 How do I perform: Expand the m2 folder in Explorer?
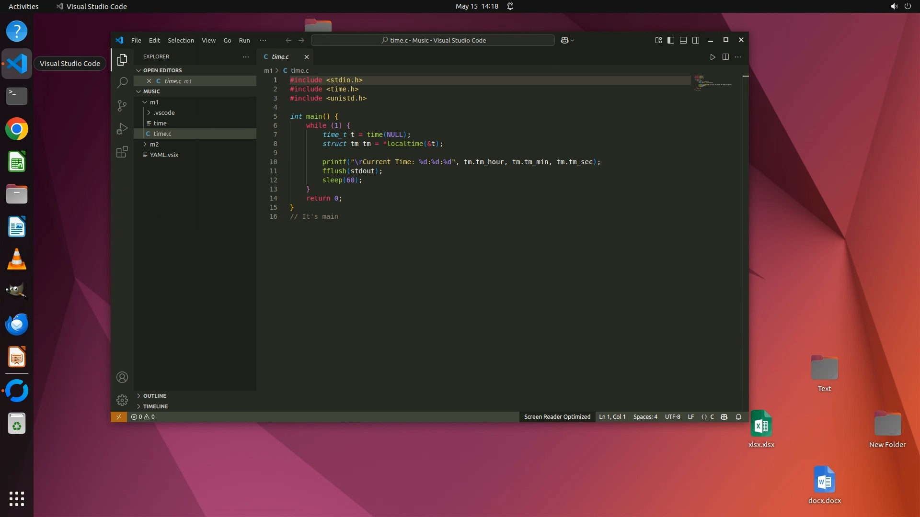(154, 144)
